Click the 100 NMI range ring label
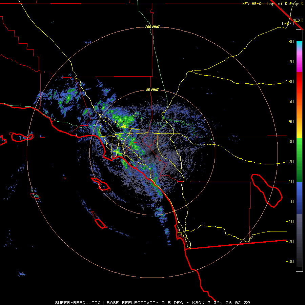This screenshot has width=305, height=305. (x=152, y=27)
